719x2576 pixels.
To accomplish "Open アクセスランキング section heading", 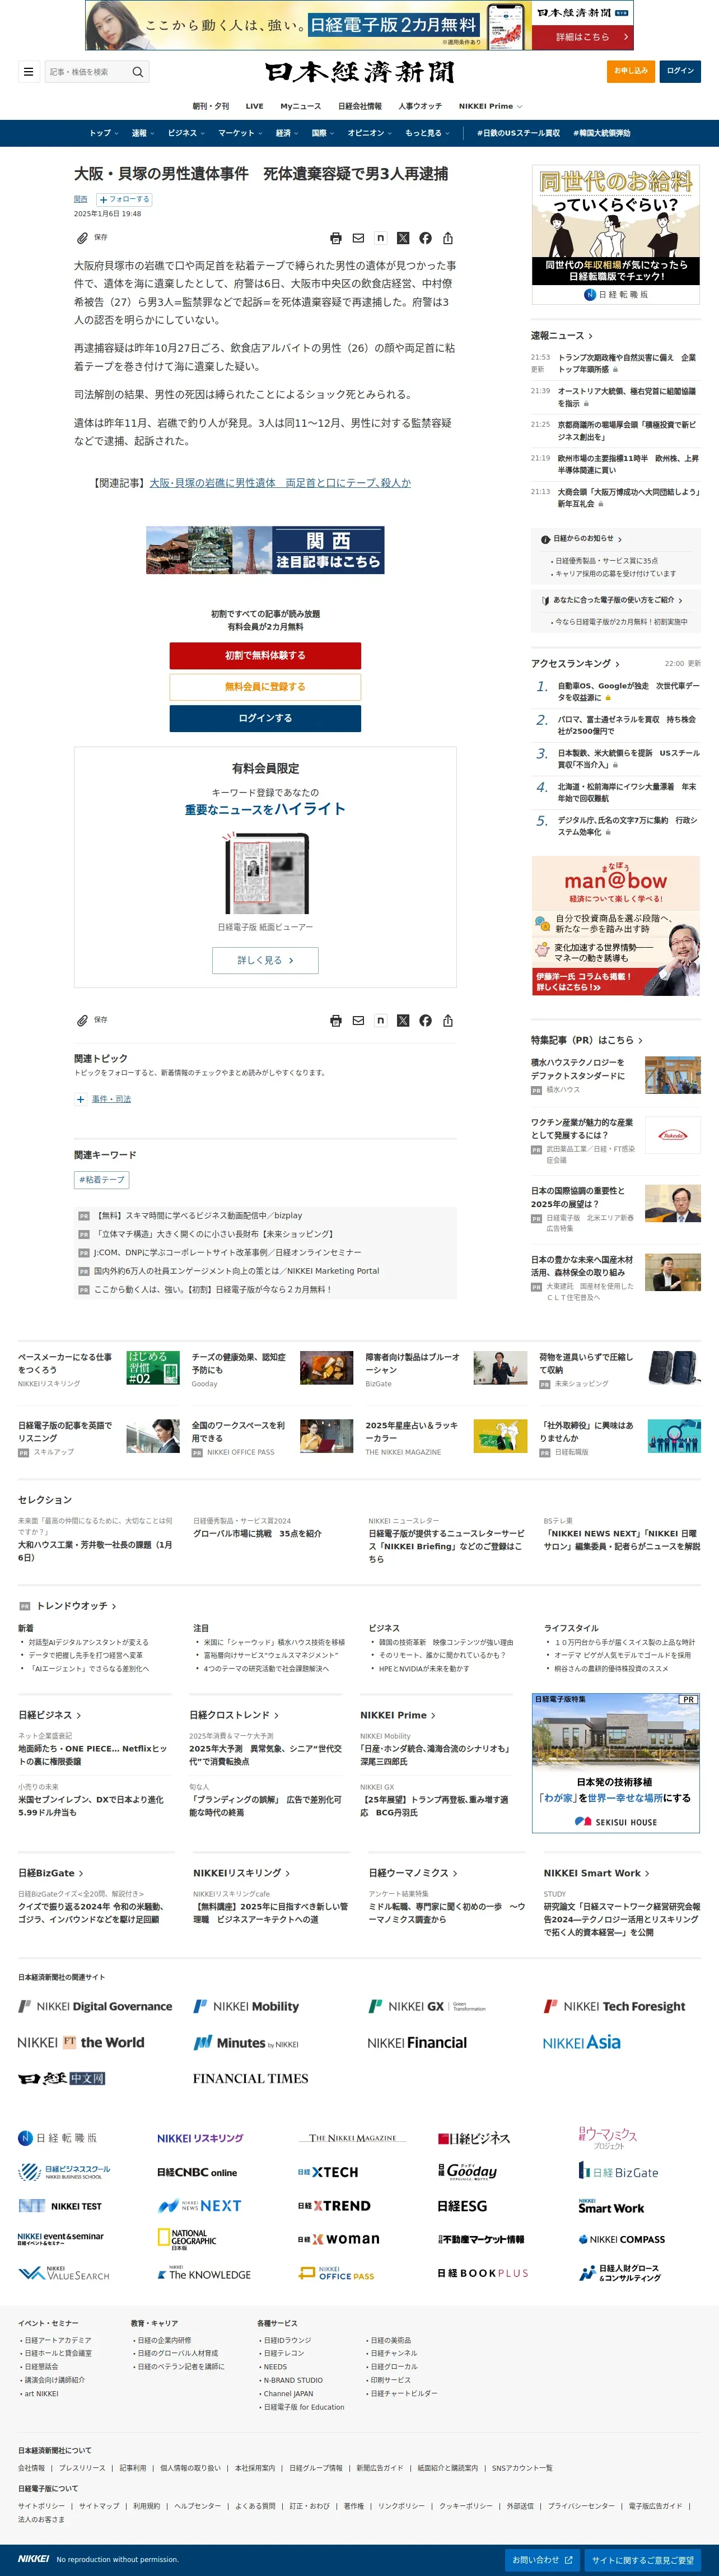I will (x=575, y=664).
